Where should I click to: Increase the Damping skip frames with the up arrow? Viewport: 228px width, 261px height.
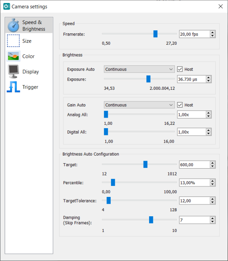pos(212,218)
